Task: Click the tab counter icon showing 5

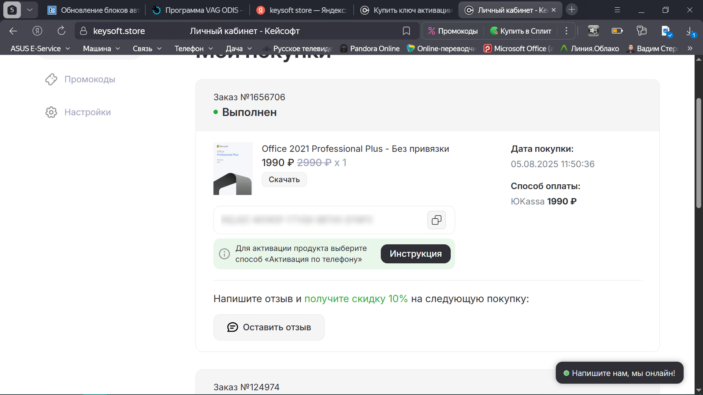Action: coord(12,10)
